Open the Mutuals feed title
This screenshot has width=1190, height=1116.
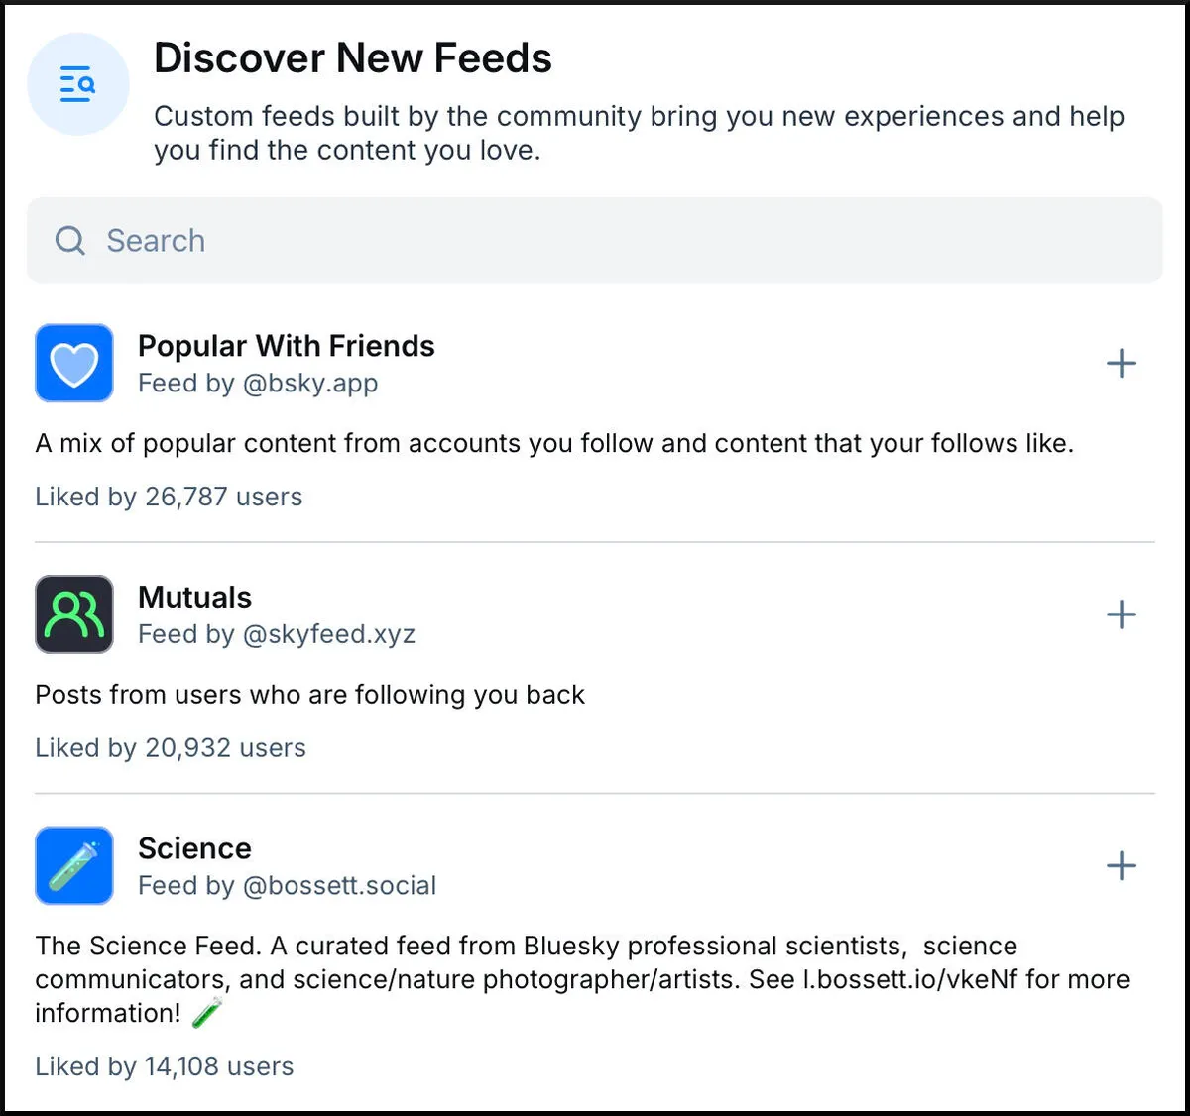click(x=195, y=598)
